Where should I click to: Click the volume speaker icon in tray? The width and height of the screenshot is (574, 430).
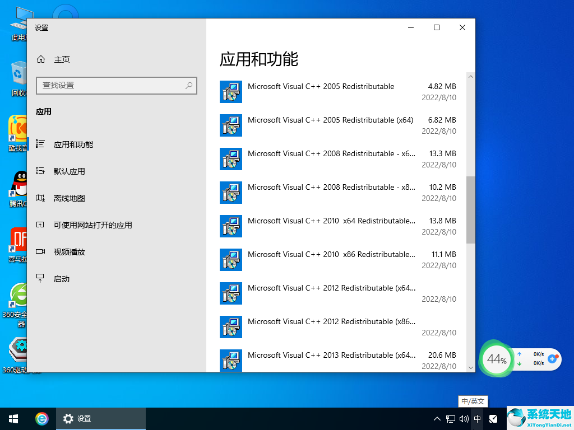point(464,419)
